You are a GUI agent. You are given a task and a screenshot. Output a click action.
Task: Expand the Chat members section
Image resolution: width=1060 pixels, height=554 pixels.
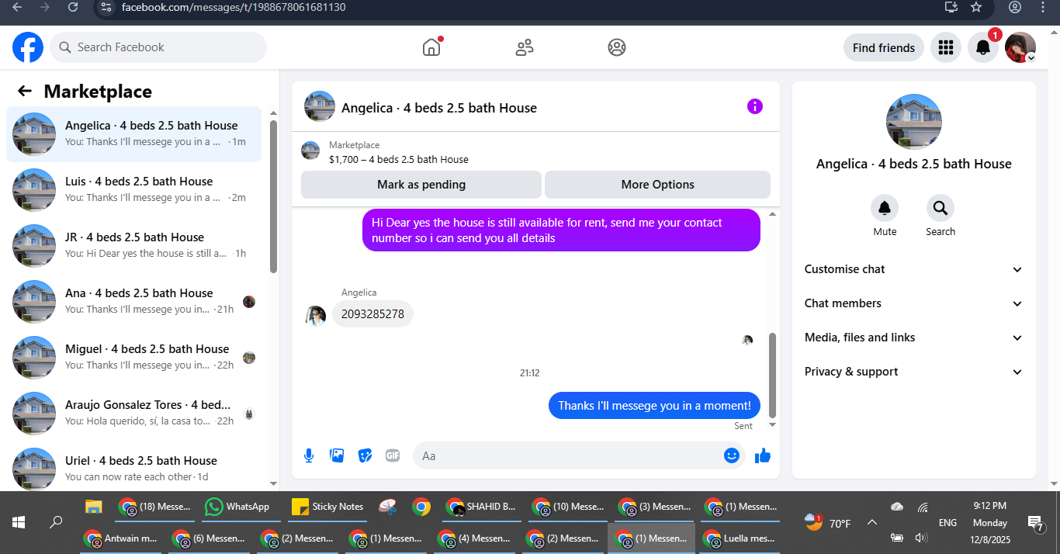[914, 303]
